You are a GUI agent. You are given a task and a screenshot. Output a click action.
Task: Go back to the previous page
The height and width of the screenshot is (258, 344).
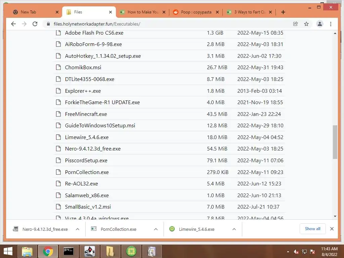click(x=13, y=24)
